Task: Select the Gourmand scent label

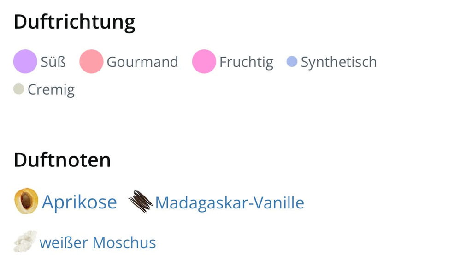Action: pyautogui.click(x=142, y=62)
